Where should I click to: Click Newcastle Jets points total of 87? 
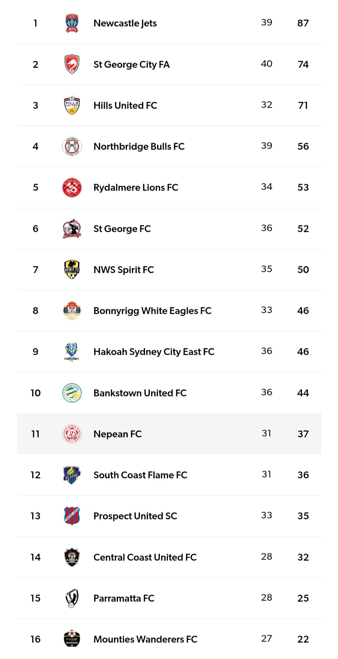[303, 23]
